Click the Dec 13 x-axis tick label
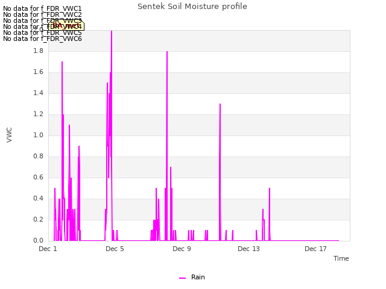 (248, 249)
